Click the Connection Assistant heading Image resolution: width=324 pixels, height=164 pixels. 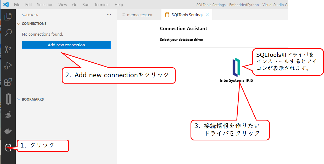pos(183,29)
